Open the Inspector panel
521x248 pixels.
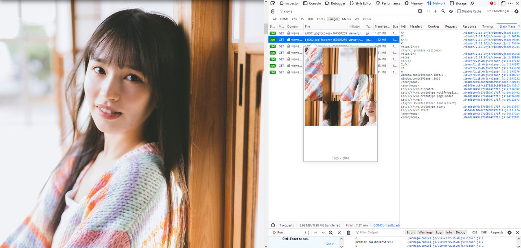pos(289,3)
